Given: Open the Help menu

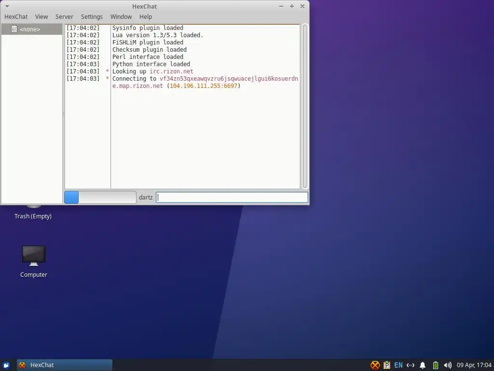Looking at the screenshot, I should [146, 17].
